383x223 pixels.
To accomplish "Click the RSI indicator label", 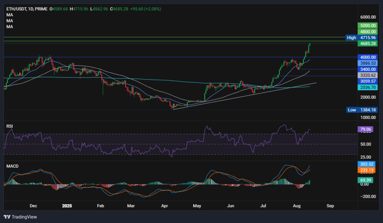I will 9,126.
